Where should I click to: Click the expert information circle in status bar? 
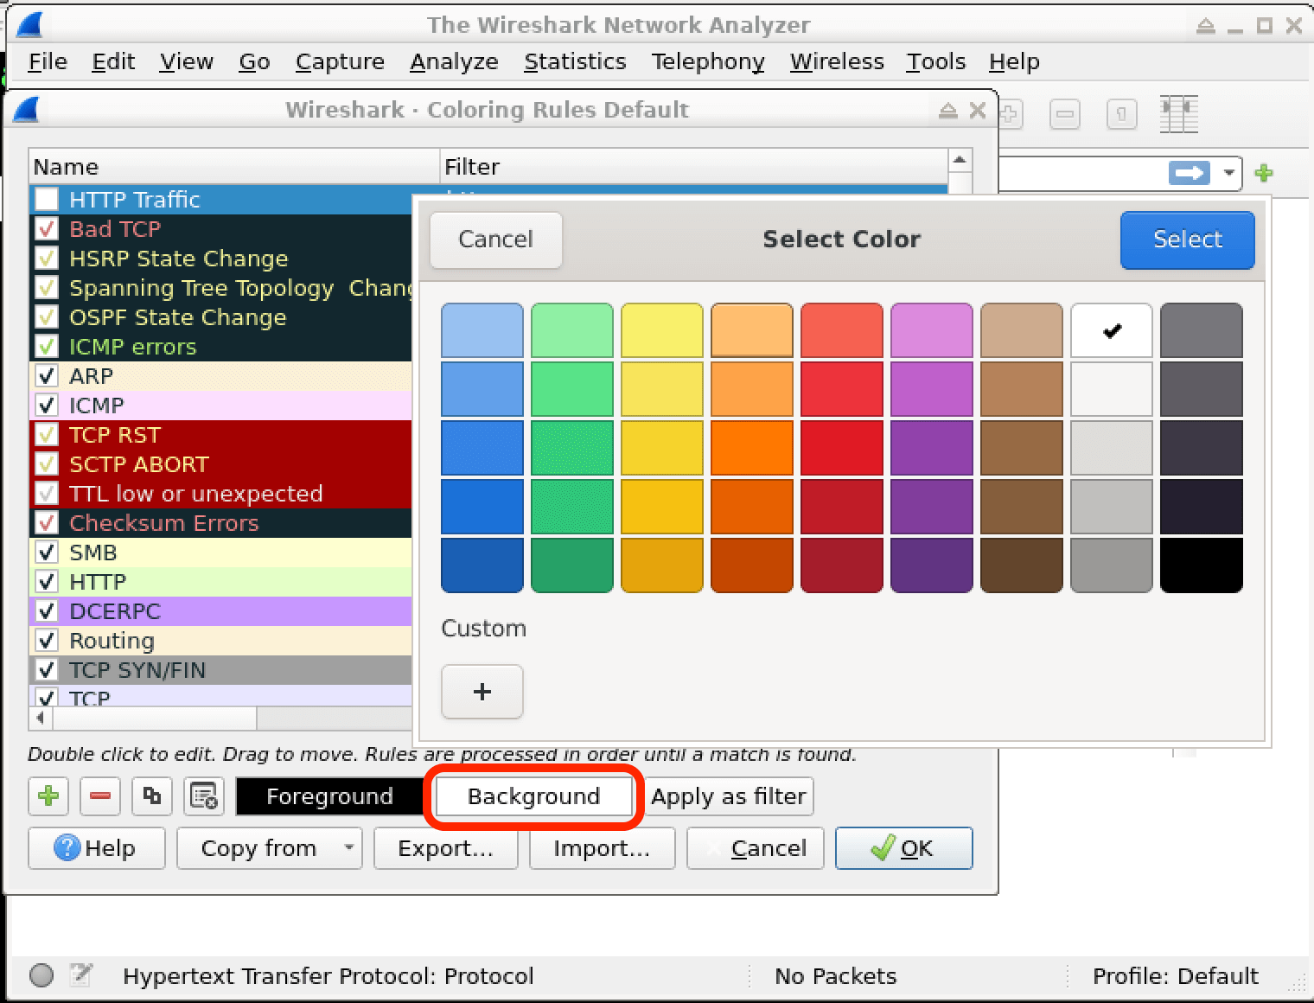coord(41,975)
